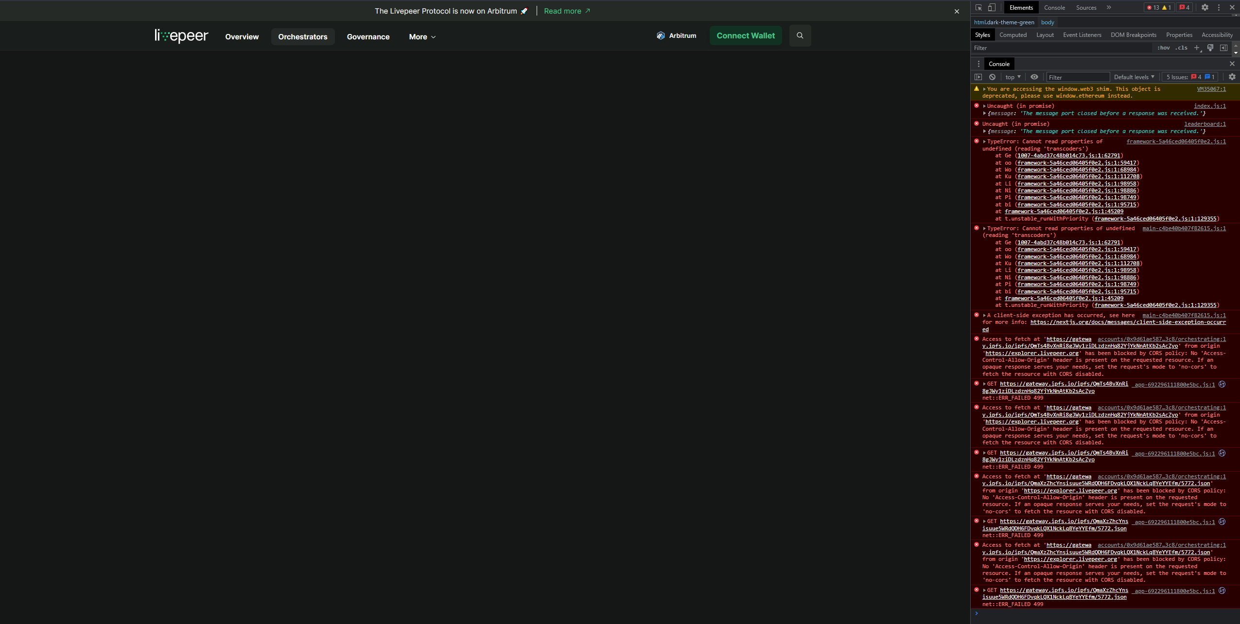Toggle the .cls classes editor
This screenshot has height=624, width=1240.
1181,48
